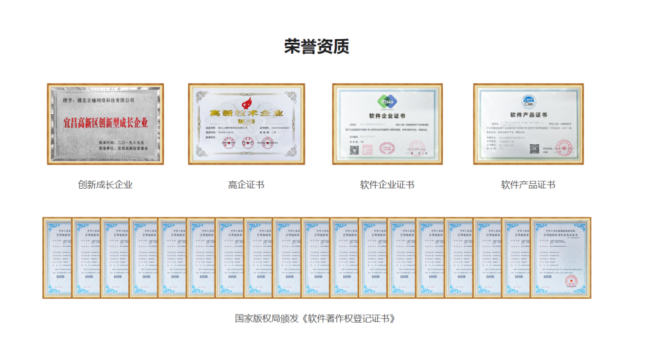660x347 pixels.
Task: Click the 软件产品证书 caption below the image
Action: (x=528, y=184)
